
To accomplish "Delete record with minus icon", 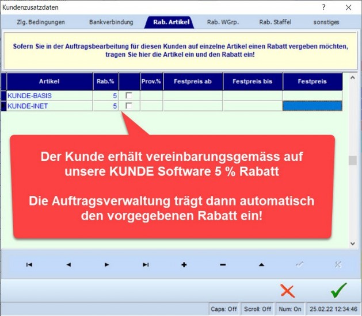I will (223, 264).
